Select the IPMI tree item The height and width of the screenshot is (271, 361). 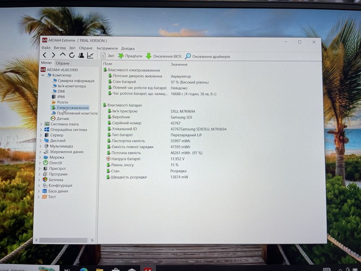58,97
